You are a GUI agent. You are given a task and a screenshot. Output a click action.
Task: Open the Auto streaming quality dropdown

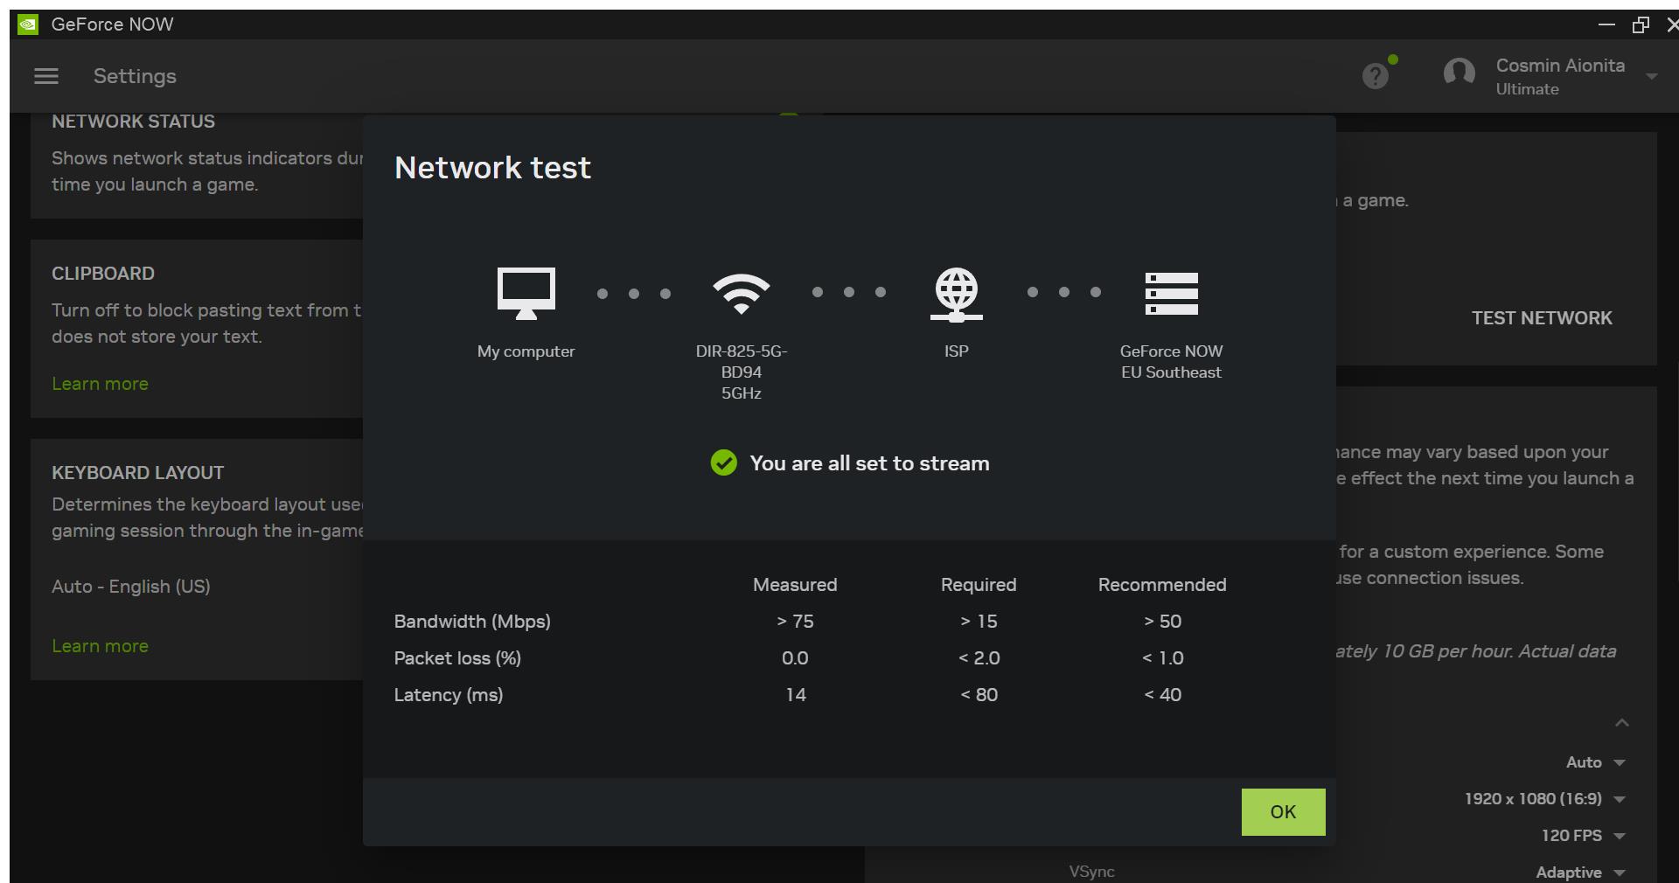tap(1595, 762)
